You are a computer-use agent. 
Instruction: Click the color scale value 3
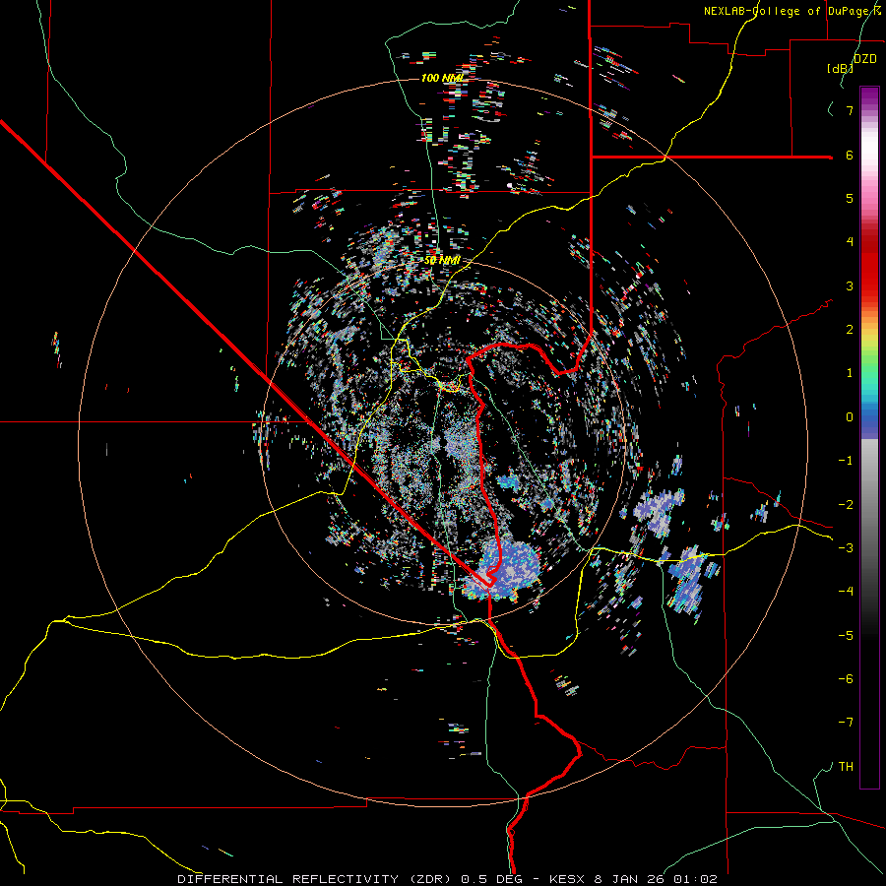pyautogui.click(x=850, y=285)
